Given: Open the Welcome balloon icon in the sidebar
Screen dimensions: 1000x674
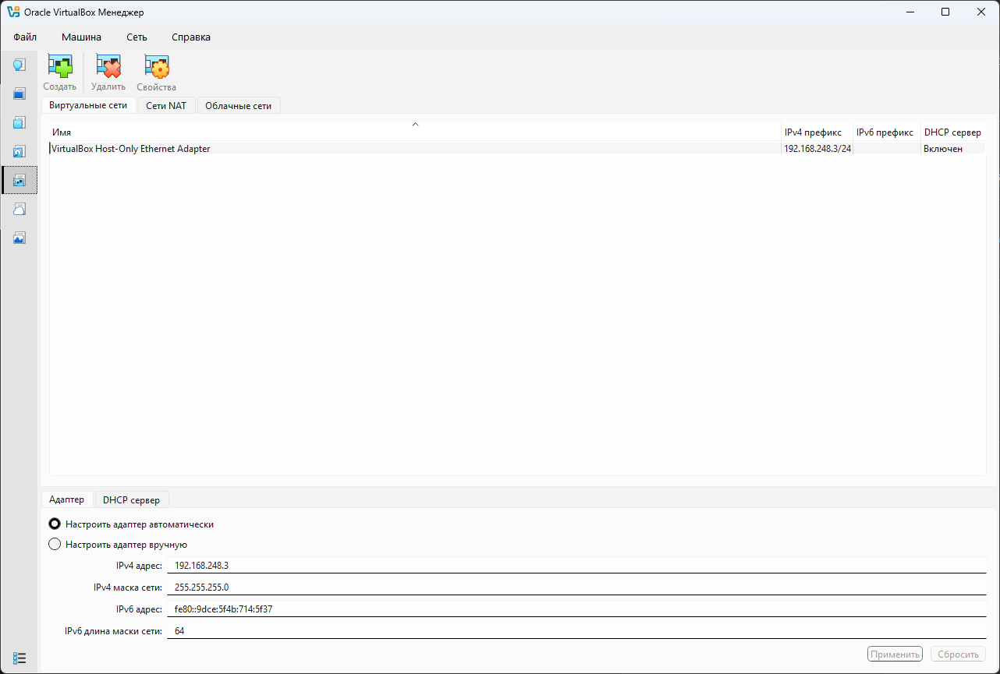Looking at the screenshot, I should [20, 65].
